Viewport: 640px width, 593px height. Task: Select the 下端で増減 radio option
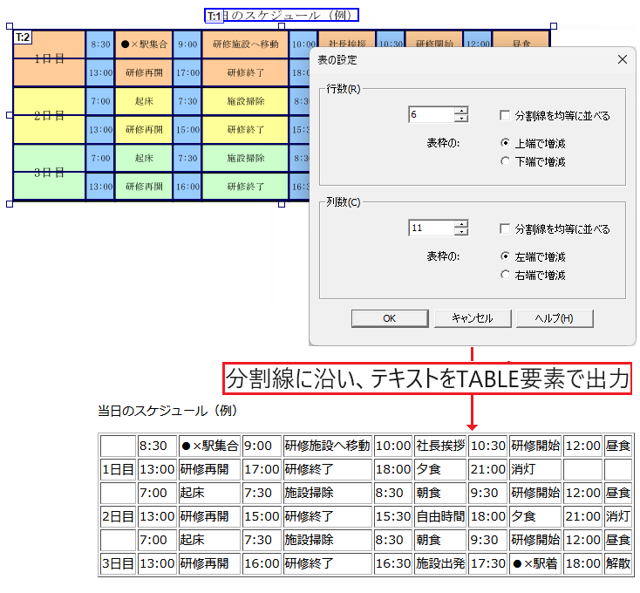[506, 161]
